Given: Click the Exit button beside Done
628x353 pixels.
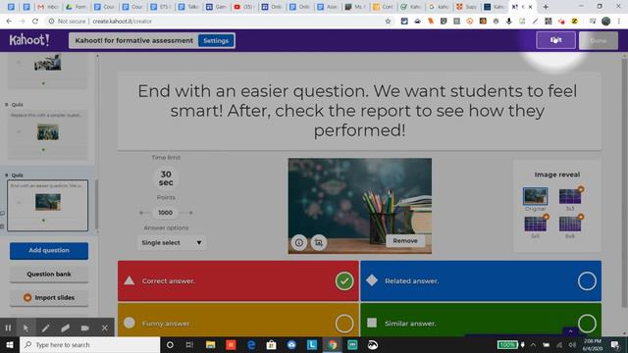Looking at the screenshot, I should click(556, 40).
